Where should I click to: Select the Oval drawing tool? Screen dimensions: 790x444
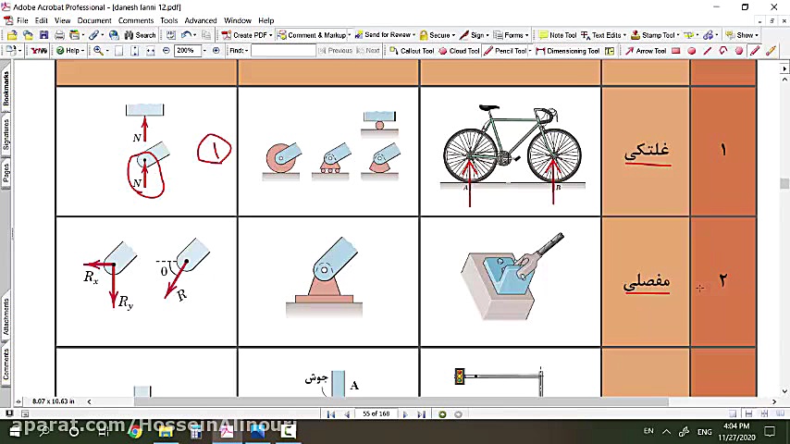click(x=692, y=51)
